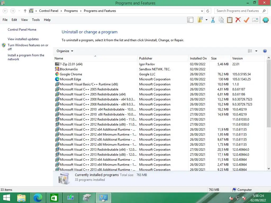This screenshot has height=203, width=271.
Task: Click the Sandbox NETWK. TEC. publisher cell
Action: coord(155,69)
